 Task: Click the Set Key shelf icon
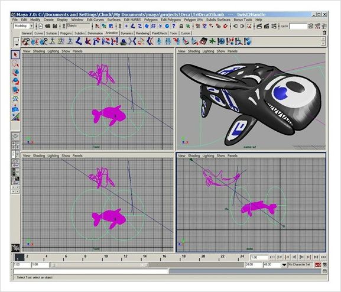pos(25,41)
